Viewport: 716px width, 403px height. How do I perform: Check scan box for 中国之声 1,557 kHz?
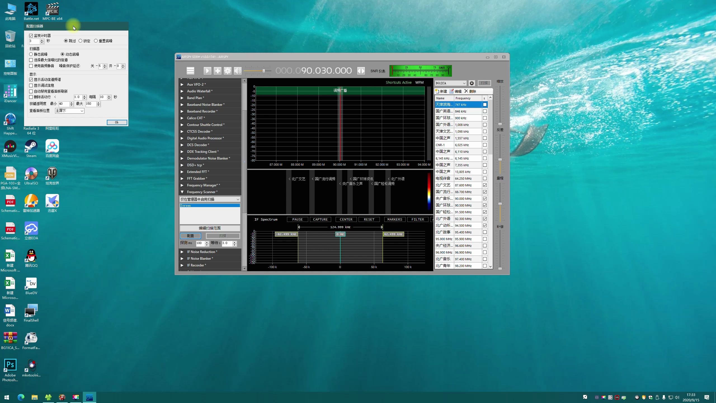coord(485,138)
